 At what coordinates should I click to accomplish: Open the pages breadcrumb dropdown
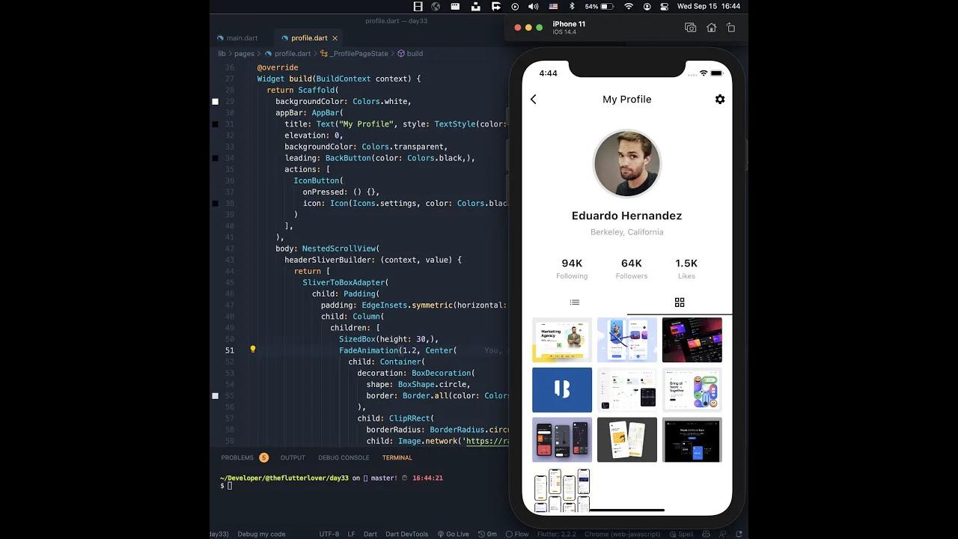coord(244,53)
